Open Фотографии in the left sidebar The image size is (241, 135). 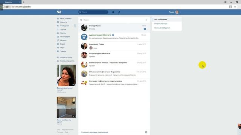tap(65, 37)
